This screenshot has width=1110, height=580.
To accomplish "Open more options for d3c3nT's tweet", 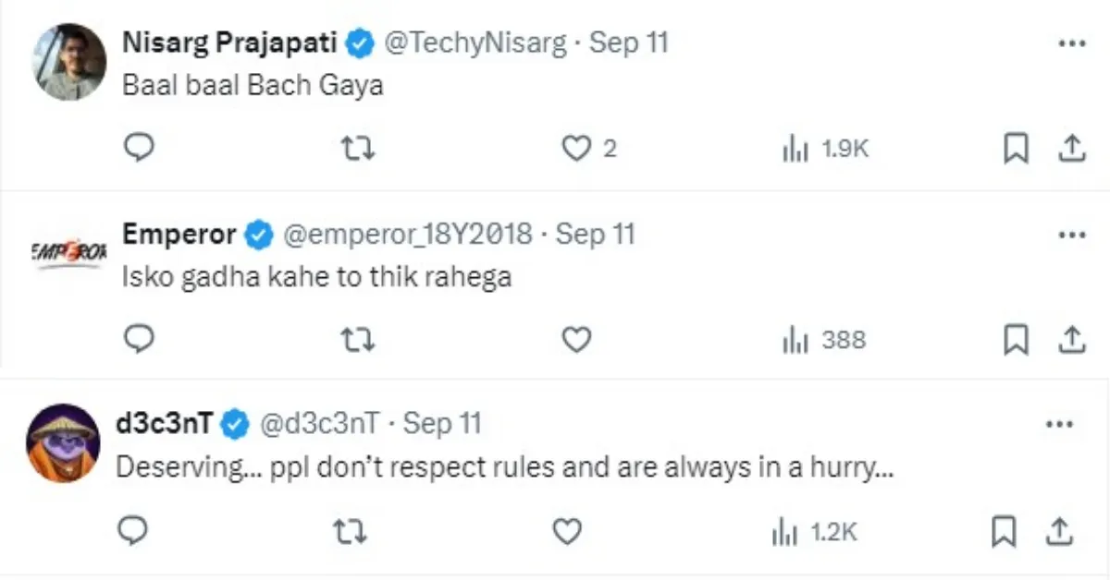I will point(1058,424).
